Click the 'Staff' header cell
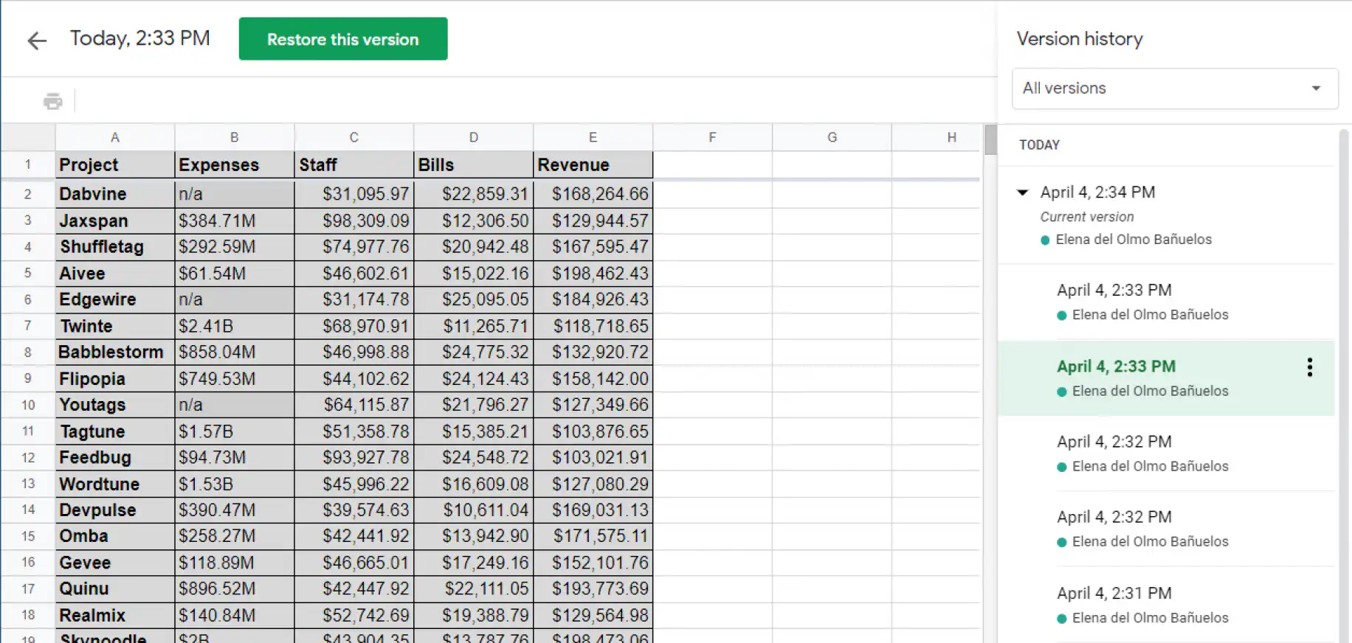The width and height of the screenshot is (1352, 643). 354,164
